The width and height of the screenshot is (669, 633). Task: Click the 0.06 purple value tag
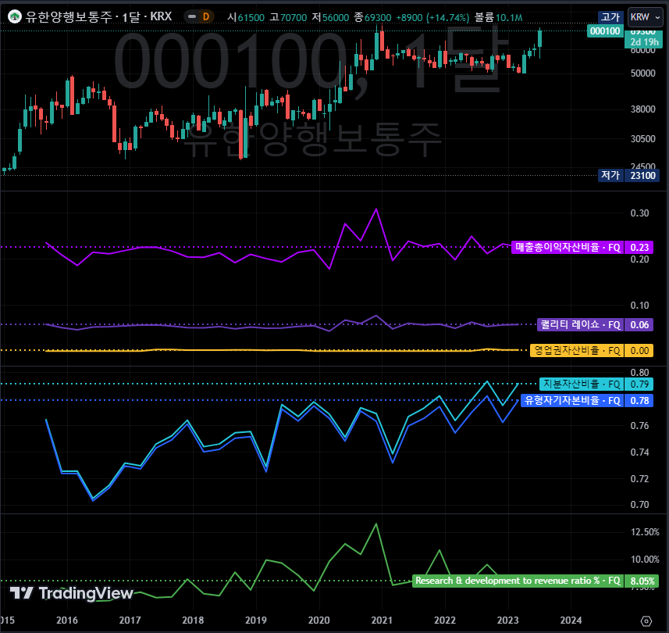639,324
